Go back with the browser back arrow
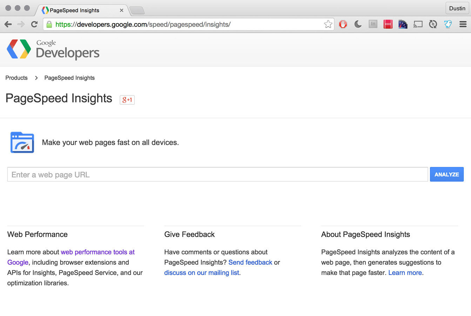The height and width of the screenshot is (316, 471). (8, 24)
